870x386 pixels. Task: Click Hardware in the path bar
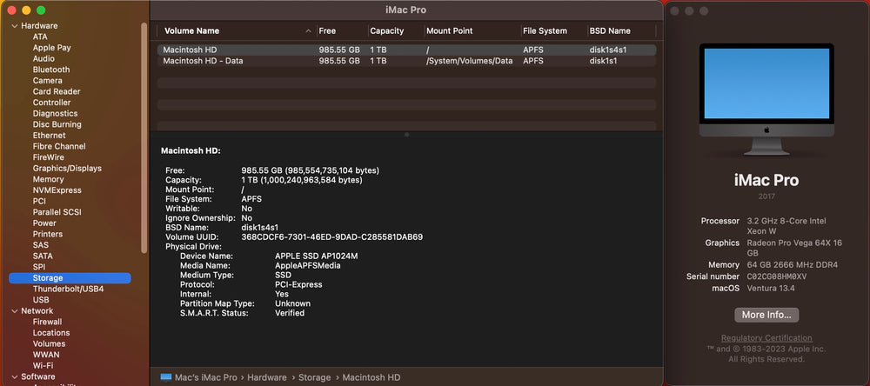[x=267, y=377]
